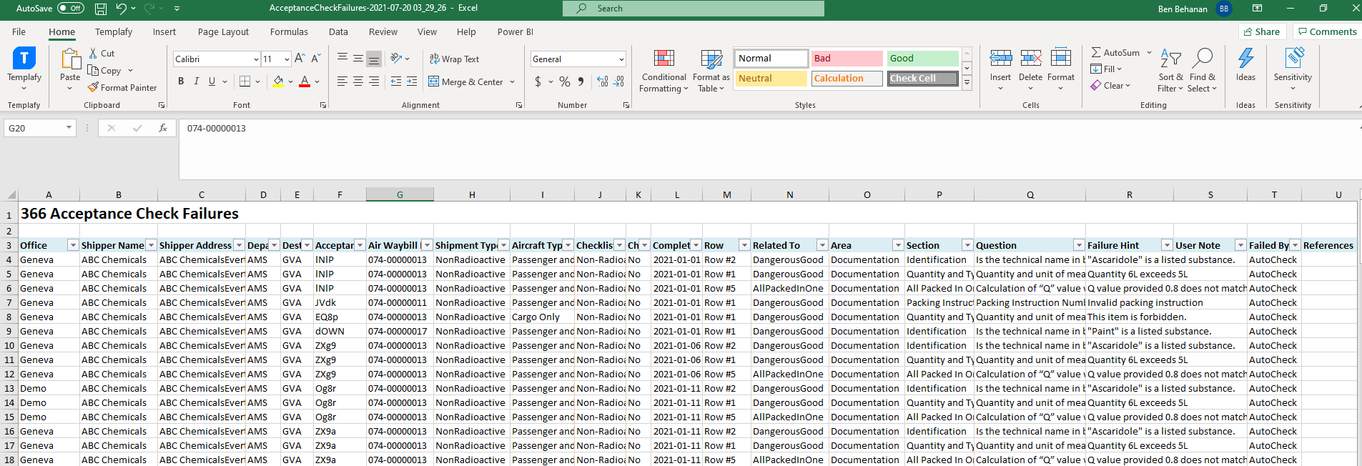Toggle underline formatting
The image size is (1362, 466).
pyautogui.click(x=212, y=81)
